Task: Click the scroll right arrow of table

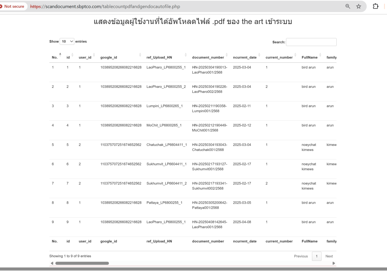Action: [334, 263]
